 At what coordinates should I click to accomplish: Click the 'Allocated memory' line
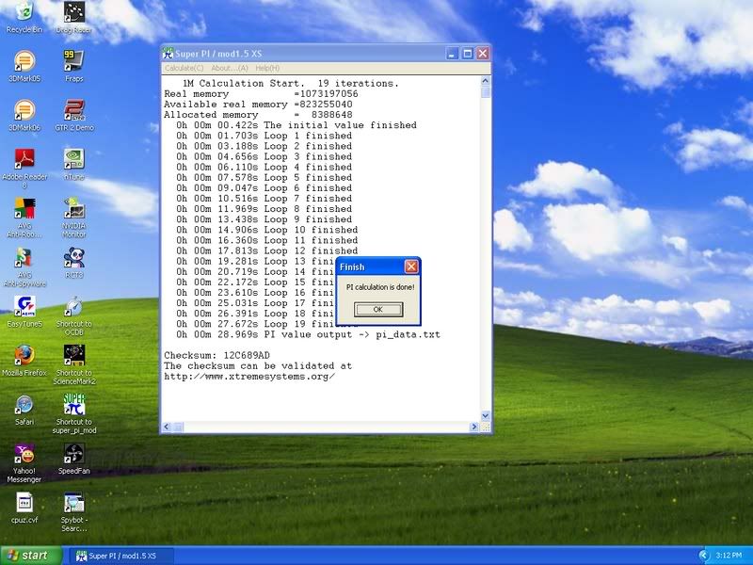[258, 115]
